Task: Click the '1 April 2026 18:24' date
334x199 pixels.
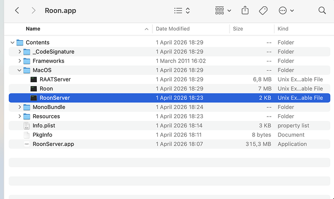Action: click(x=180, y=107)
